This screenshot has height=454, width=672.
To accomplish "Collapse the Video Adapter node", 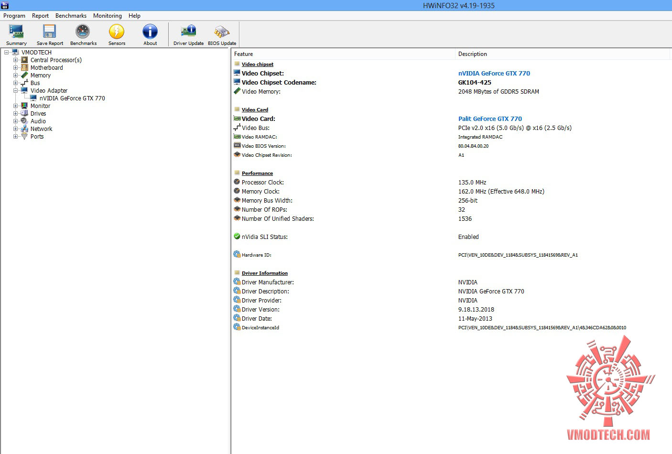I will [x=16, y=91].
